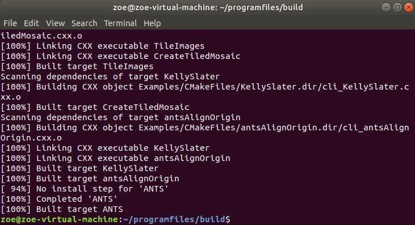Open the Edit menu
415x225 pixels.
(31, 23)
